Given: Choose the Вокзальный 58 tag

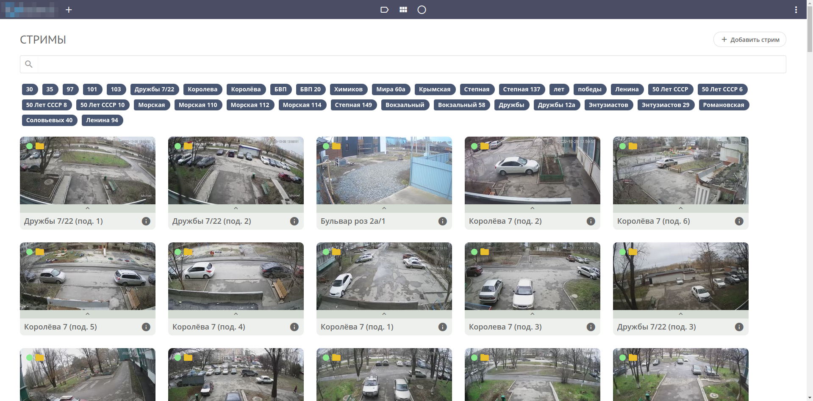Looking at the screenshot, I should tap(462, 105).
